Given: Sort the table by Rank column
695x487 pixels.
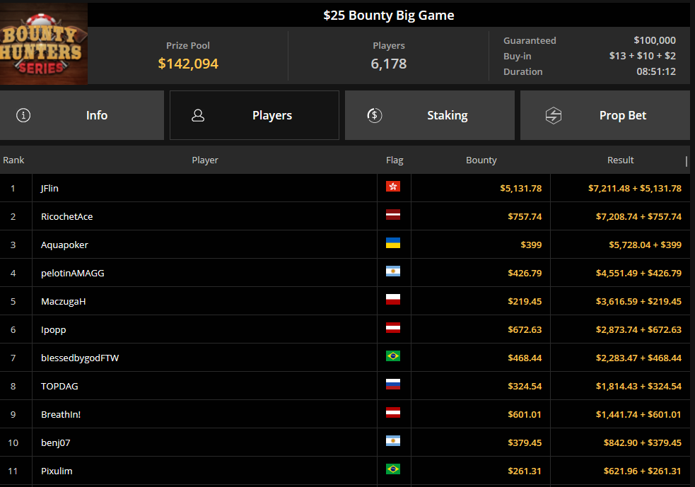Looking at the screenshot, I should pos(13,160).
